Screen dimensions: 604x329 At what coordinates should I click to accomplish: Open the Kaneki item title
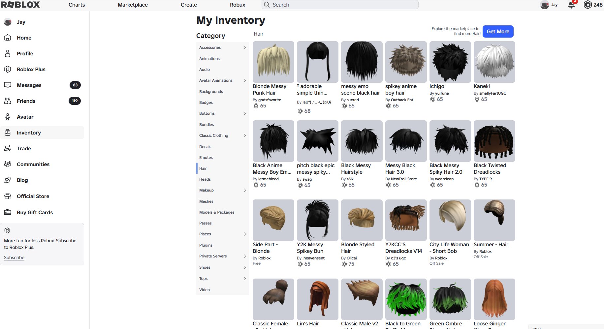482,86
